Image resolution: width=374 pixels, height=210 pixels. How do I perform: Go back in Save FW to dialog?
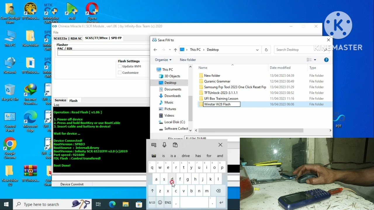[155, 50]
